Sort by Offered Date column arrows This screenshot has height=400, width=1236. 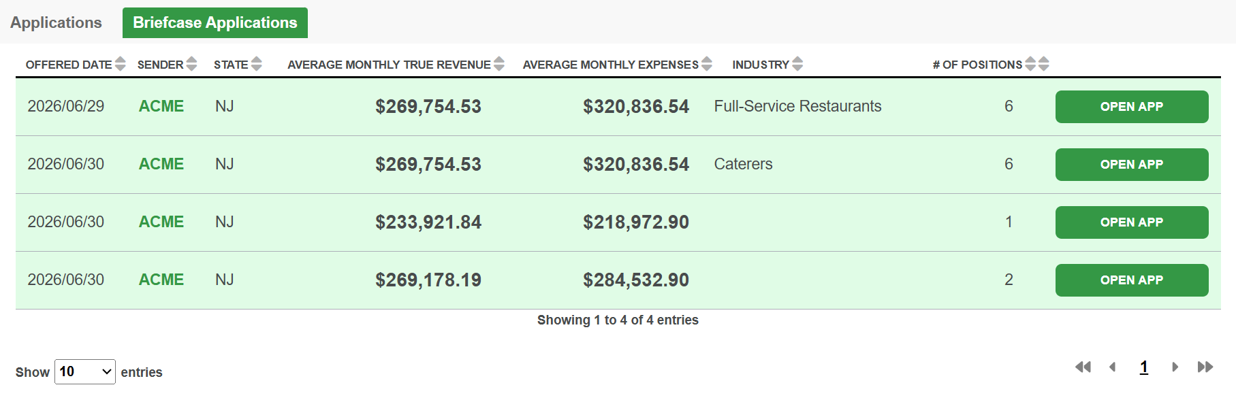121,64
